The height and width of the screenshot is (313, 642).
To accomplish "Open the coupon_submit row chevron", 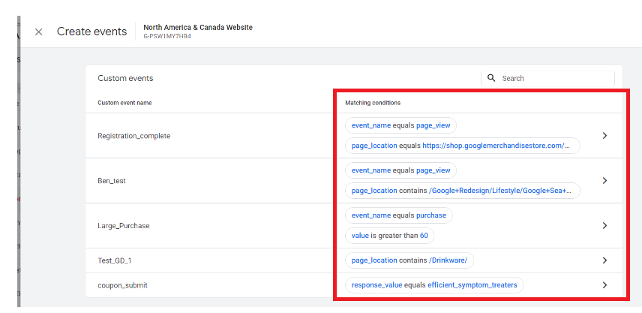I will click(604, 285).
